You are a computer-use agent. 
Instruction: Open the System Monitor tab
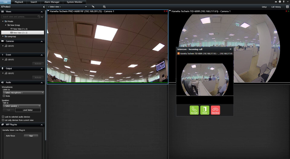coord(75,2)
